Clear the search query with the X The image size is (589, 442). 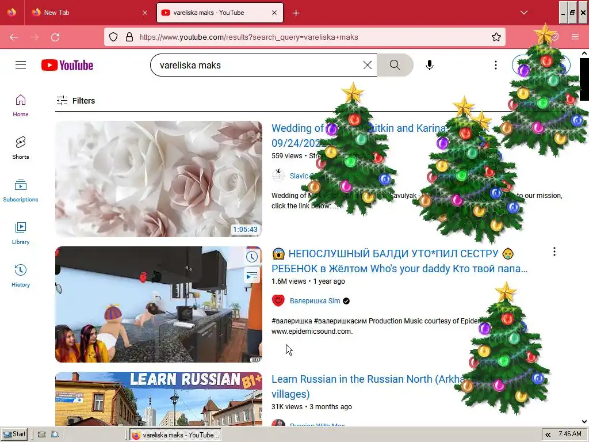368,65
